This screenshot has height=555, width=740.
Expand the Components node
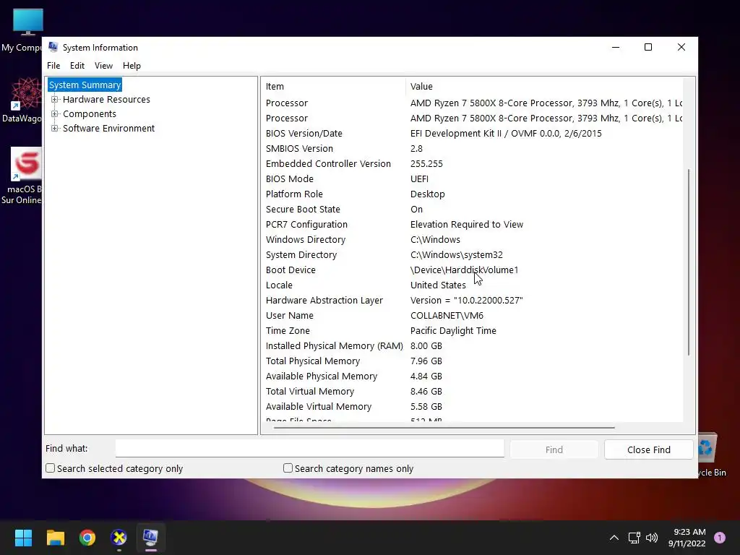click(x=55, y=113)
